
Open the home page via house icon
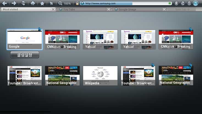tap(33, 3)
